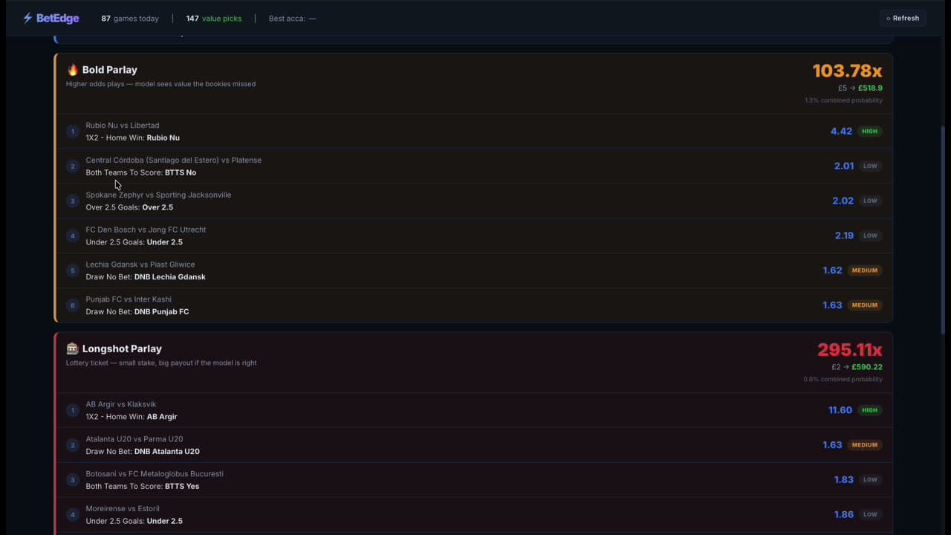This screenshot has height=535, width=951.
Task: Click the '147 value picks' counter
Action: coord(214,19)
